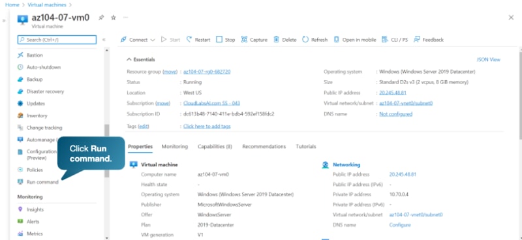Click the Metrics chart icon

(20, 233)
